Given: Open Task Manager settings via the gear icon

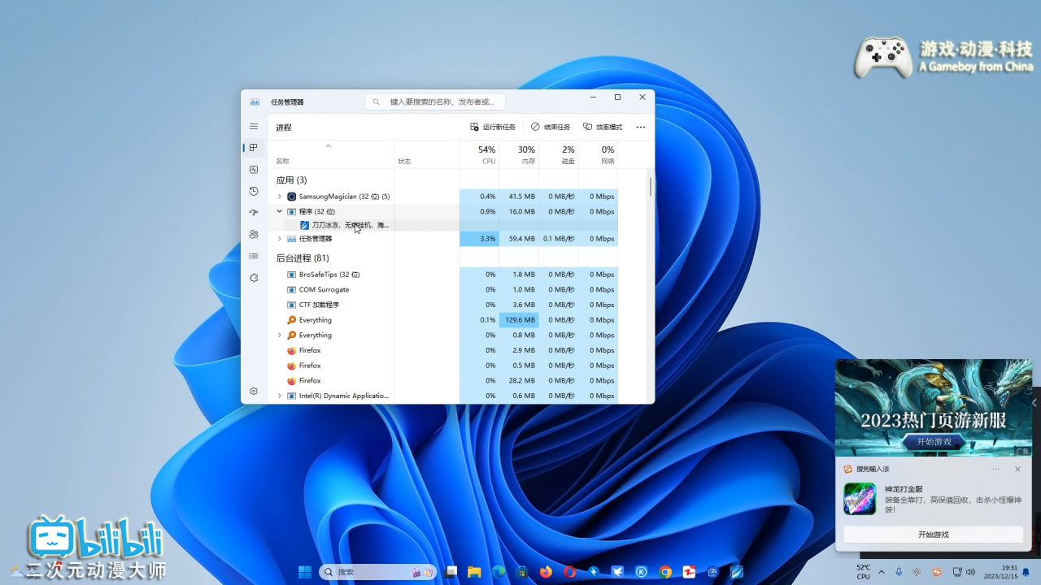Looking at the screenshot, I should pos(253,389).
